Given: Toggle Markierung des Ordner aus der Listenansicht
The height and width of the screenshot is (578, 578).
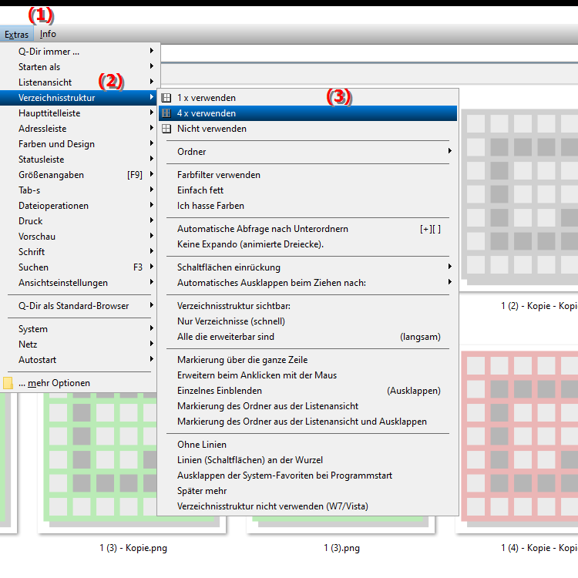Looking at the screenshot, I should pos(307,407).
